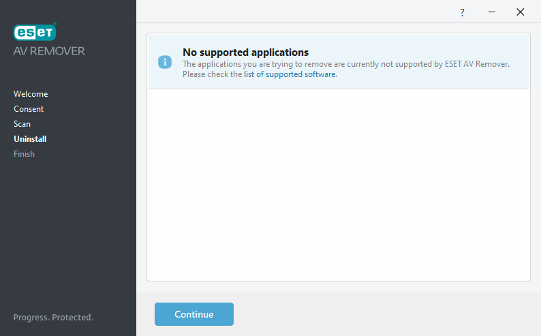Click the 'The applications you are trying to remove' sentence
The height and width of the screenshot is (336, 541).
point(346,64)
